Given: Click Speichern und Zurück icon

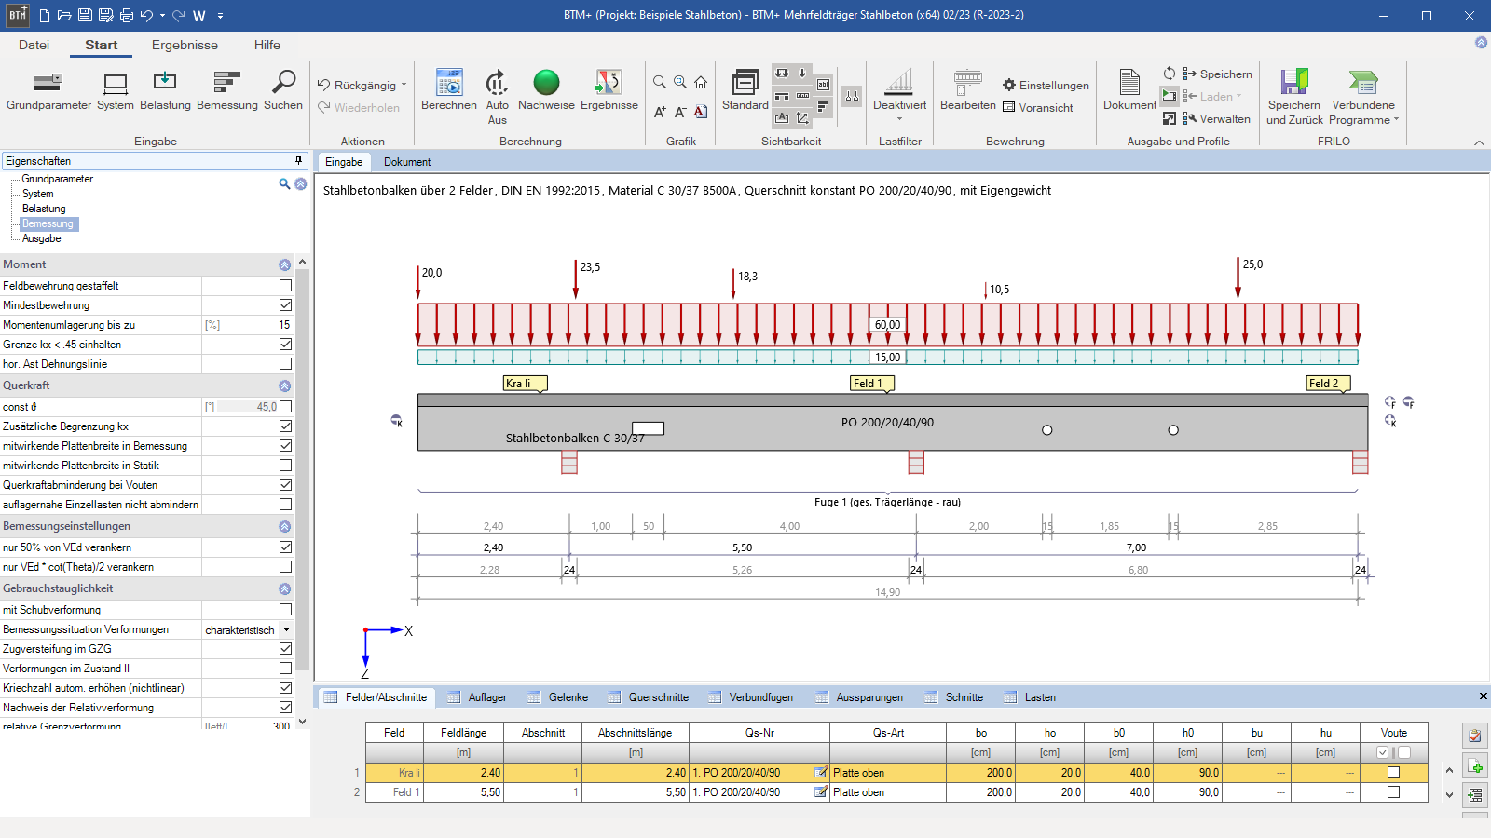Looking at the screenshot, I should (x=1294, y=97).
